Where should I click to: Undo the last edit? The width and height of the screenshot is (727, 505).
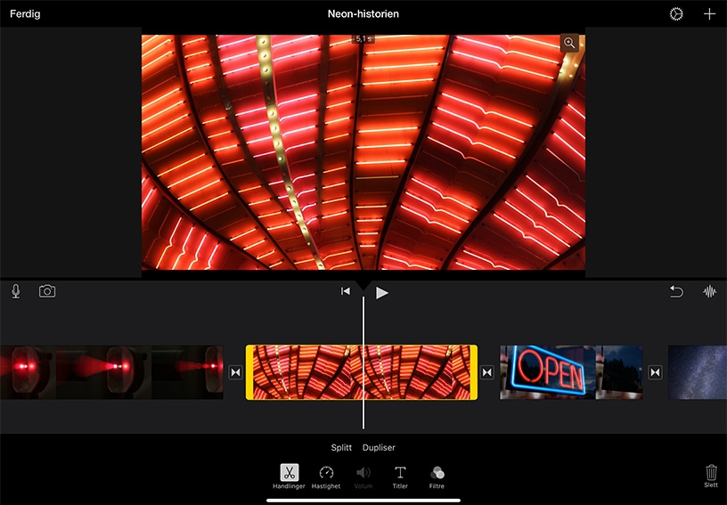tap(676, 291)
